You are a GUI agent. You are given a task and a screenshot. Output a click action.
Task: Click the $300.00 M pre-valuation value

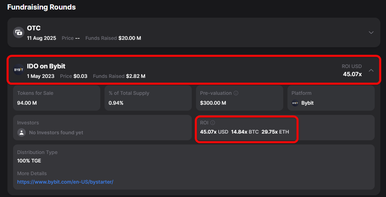[x=213, y=103]
